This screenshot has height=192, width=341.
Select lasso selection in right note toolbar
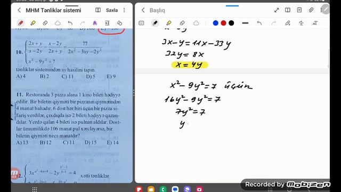196,23
